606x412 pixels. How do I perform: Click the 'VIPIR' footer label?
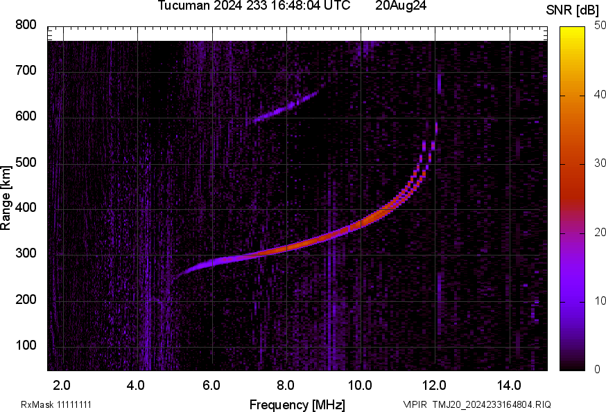pyautogui.click(x=415, y=404)
